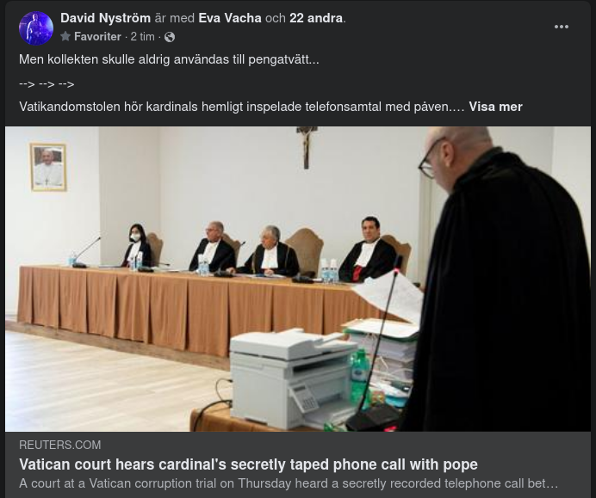Open David Nyström's profile picture avatar
596x498 pixels.
(x=36, y=28)
